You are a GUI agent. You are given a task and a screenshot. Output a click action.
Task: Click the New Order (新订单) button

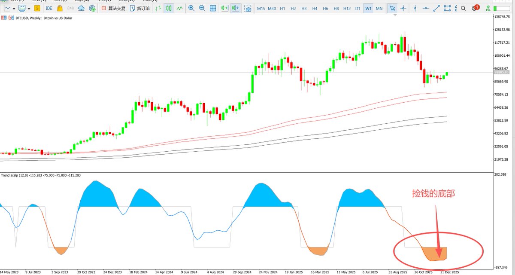[x=140, y=8]
